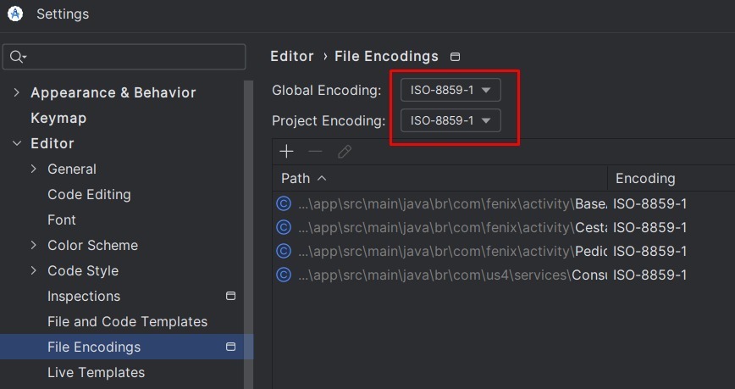
Task: Expand the Color Scheme node
Action: (x=34, y=245)
